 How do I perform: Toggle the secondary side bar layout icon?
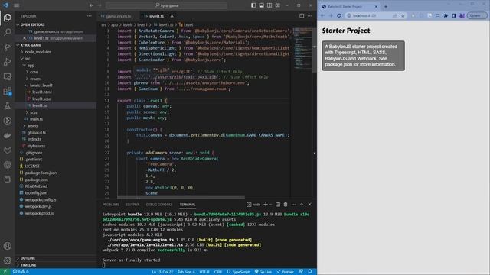[x=269, y=5]
